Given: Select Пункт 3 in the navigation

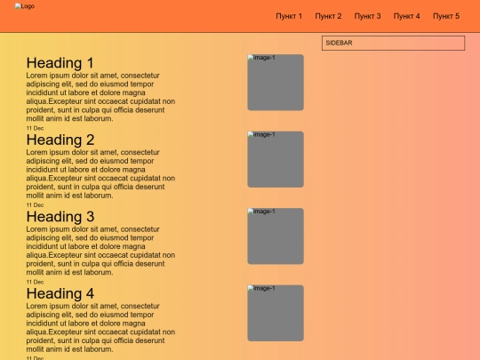Looking at the screenshot, I should 367,16.
